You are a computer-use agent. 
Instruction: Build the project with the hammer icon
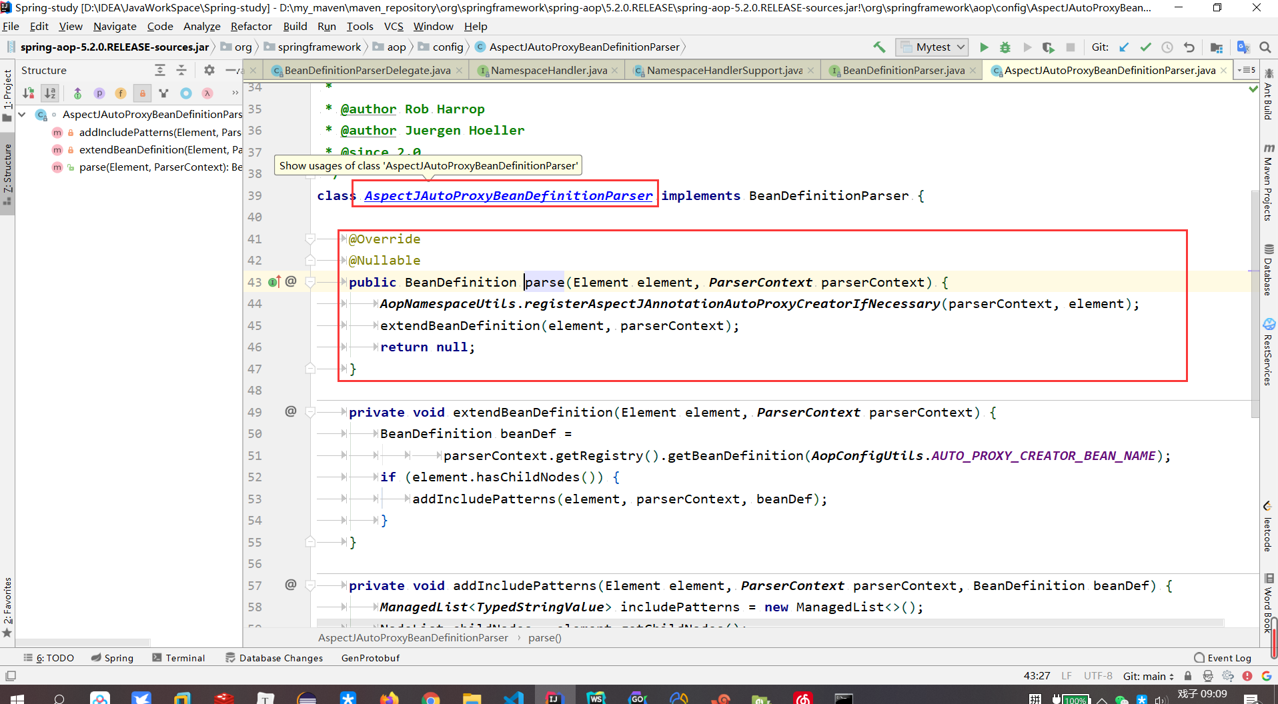click(879, 47)
